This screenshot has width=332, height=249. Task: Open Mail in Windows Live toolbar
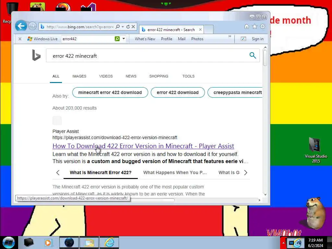point(182,39)
